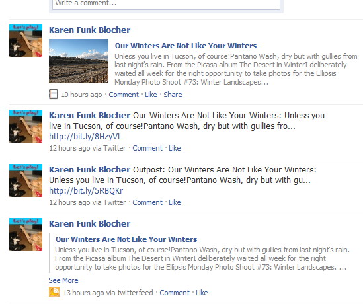Click the orange twitterfeed RSS icon

(54, 292)
